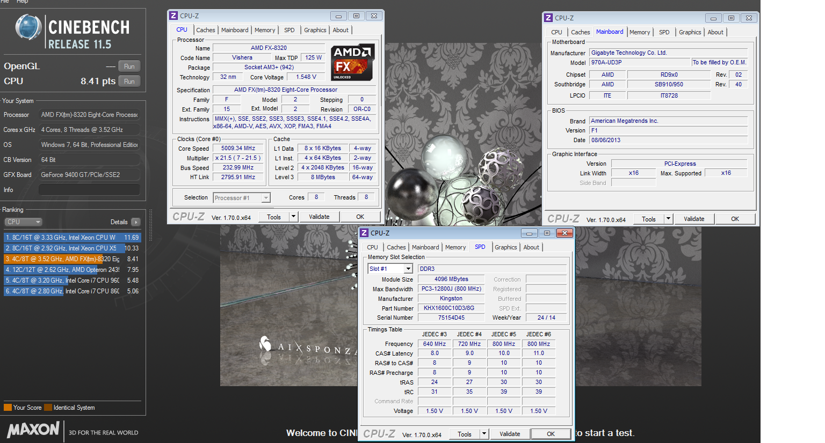This screenshot has height=443, width=825.
Task: Open the CPU ranking dropdown in Cinebench
Action: click(23, 222)
